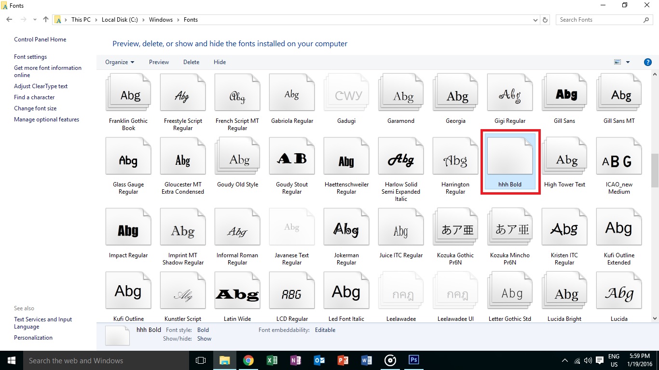Screen dimensions: 659x370
Task: Click the Search Fonts input box
Action: pyautogui.click(x=600, y=20)
